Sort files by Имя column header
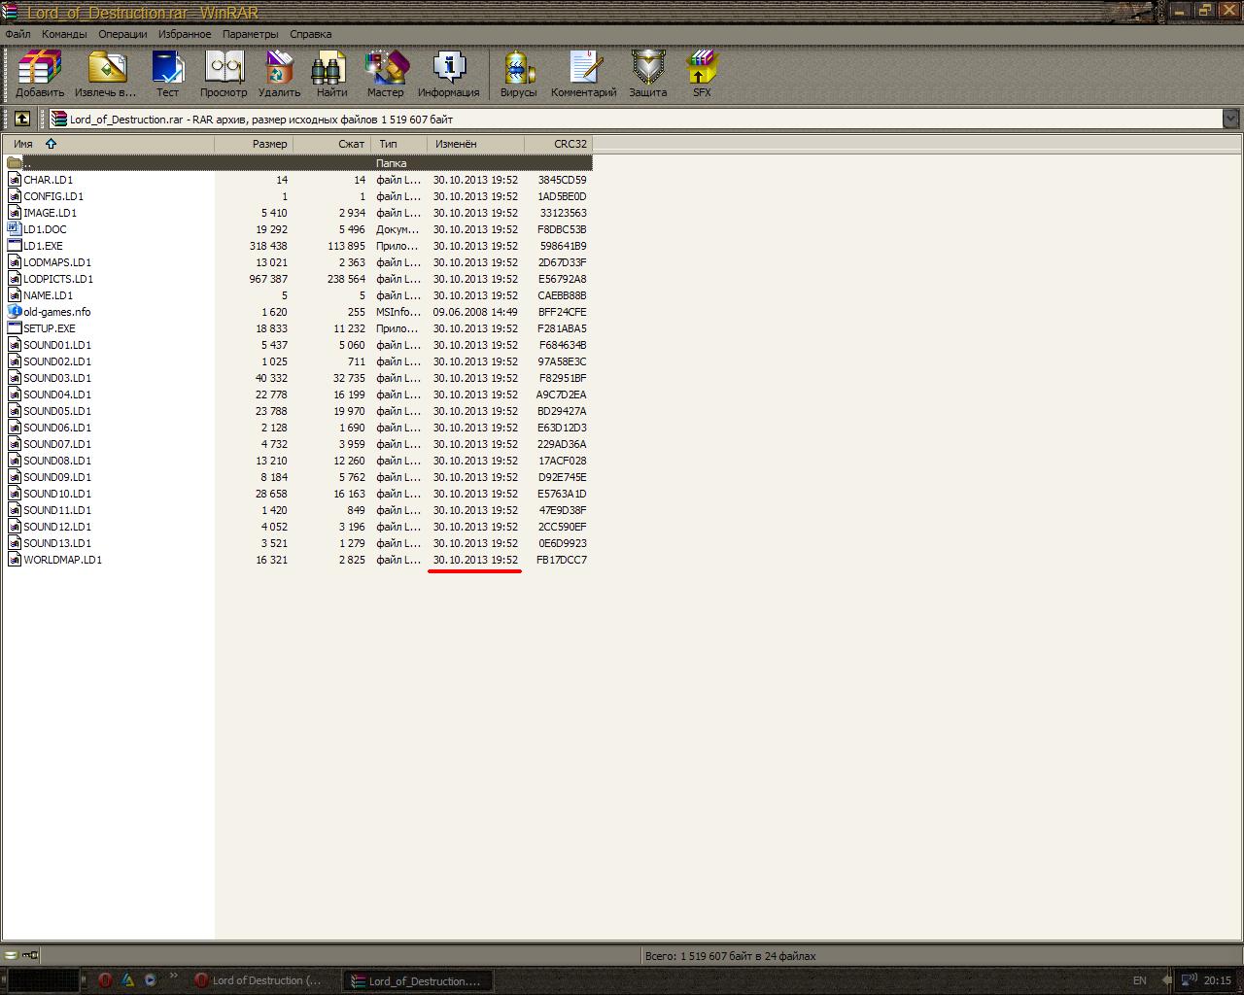 pyautogui.click(x=108, y=144)
